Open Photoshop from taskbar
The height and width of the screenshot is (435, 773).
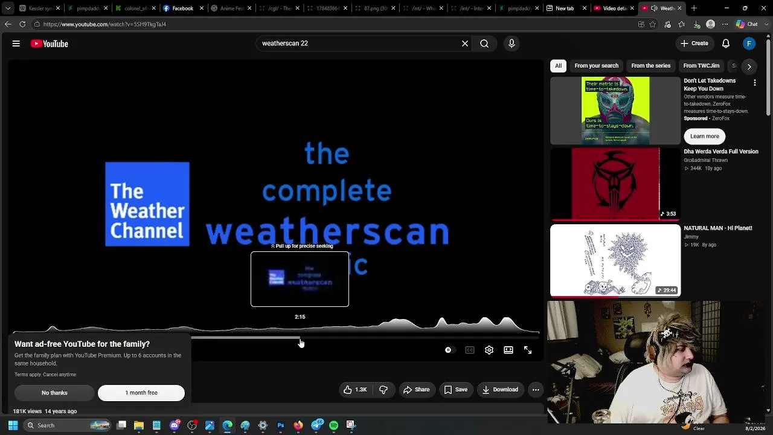point(280,425)
